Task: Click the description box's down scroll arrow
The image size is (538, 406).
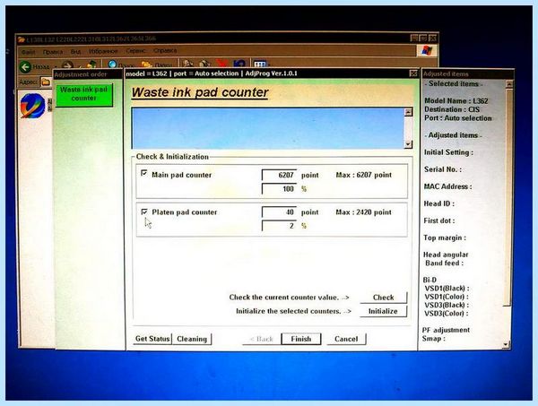Action: (408, 144)
